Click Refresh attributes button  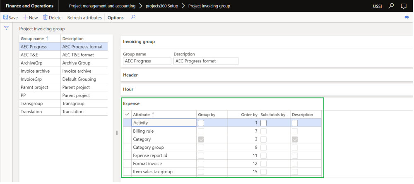(x=84, y=18)
